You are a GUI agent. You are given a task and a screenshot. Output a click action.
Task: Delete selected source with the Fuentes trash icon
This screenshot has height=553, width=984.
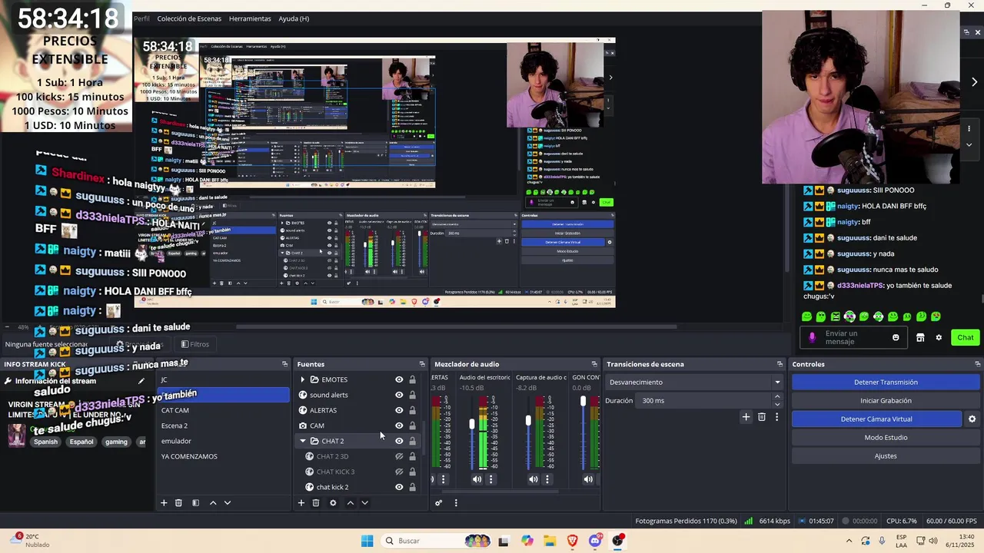point(315,503)
